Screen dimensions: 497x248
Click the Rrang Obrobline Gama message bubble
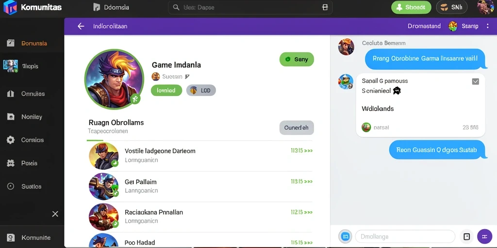pos(426,59)
